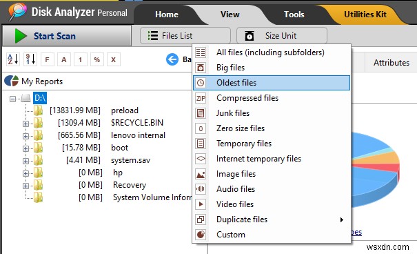Screen dimensions: 417x254
Task: Switch to the Home tab
Action: [x=167, y=14]
